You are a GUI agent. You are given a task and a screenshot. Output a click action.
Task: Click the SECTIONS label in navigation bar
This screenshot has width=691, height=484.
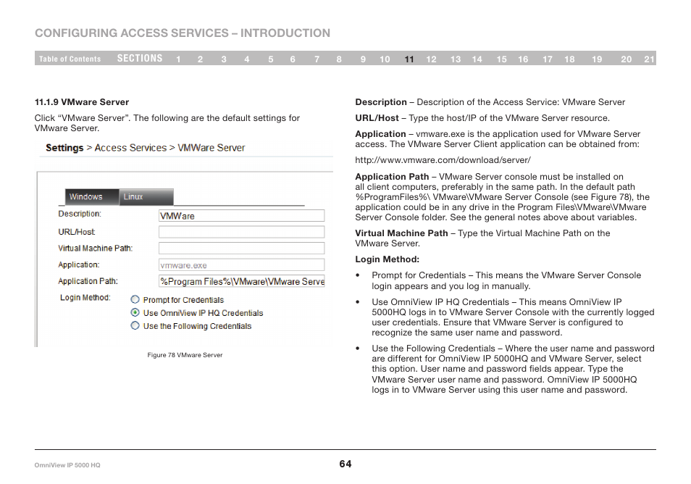pyautogui.click(x=140, y=58)
